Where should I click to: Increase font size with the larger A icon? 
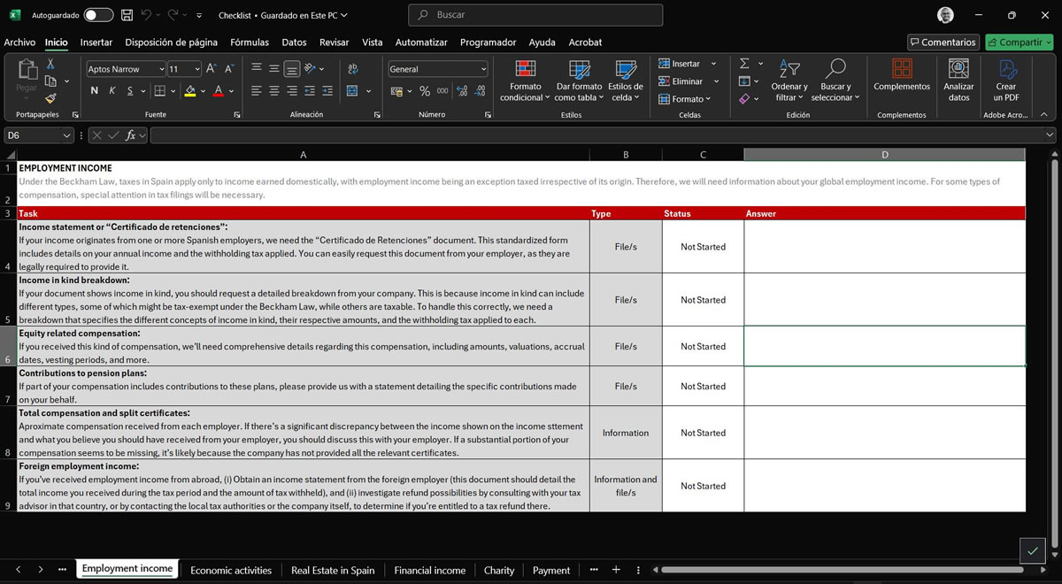pos(212,69)
